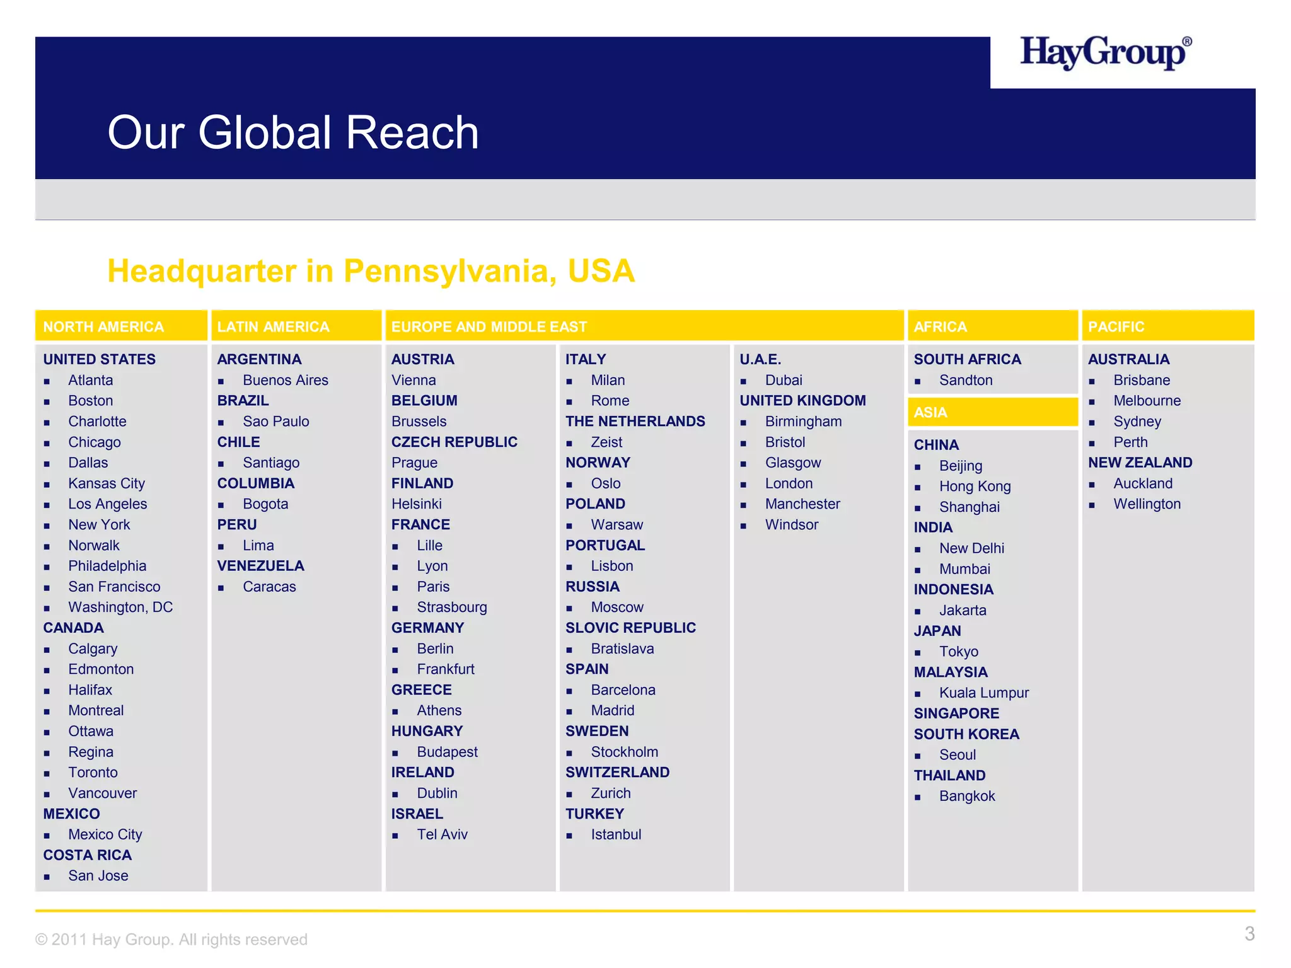Click the EUROPE AND MIDDLE EAST header
The image size is (1291, 968).
[x=644, y=326]
